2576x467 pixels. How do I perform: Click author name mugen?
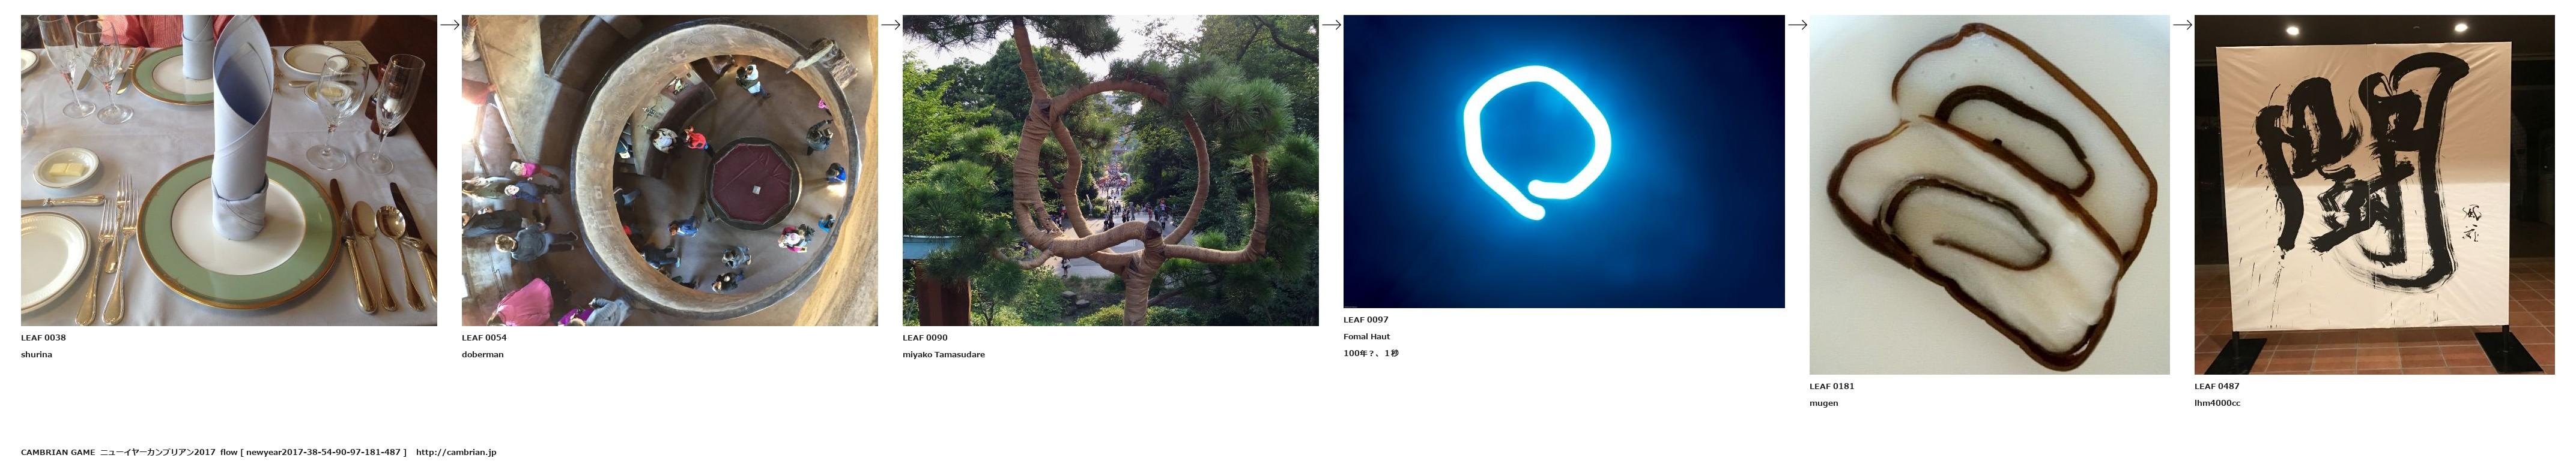[x=1823, y=403]
